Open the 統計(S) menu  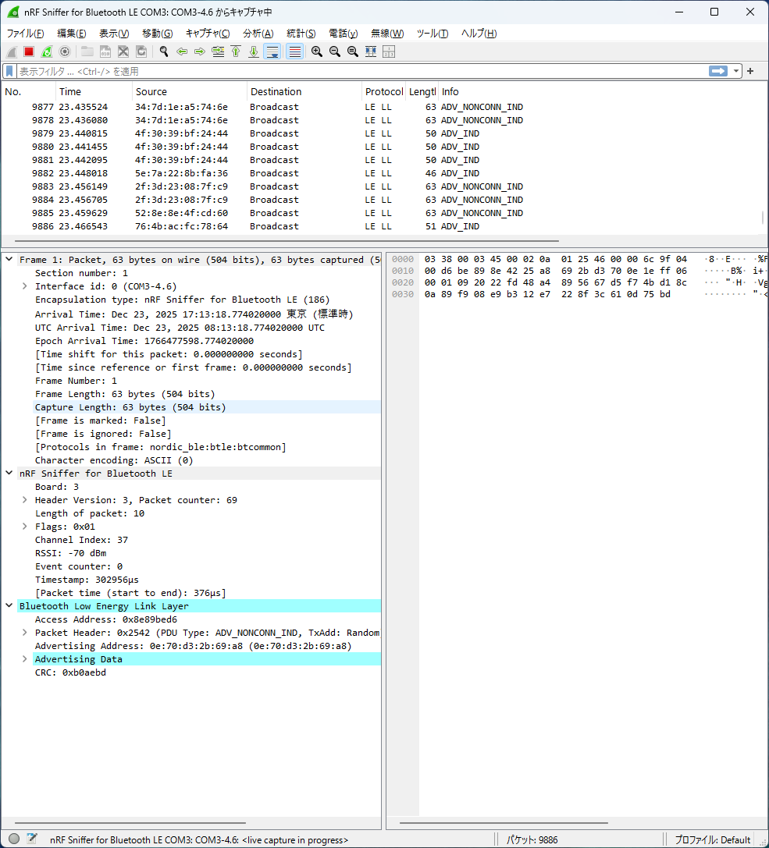coord(301,34)
